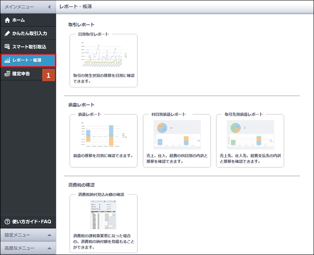Click the 消費税の確認 section heading

(x=81, y=185)
